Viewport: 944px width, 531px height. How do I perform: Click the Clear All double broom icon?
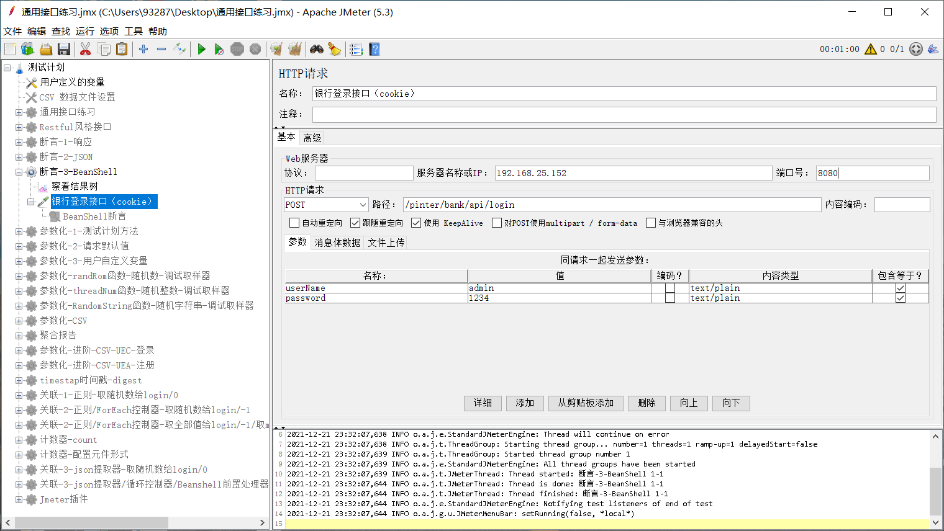click(x=295, y=49)
